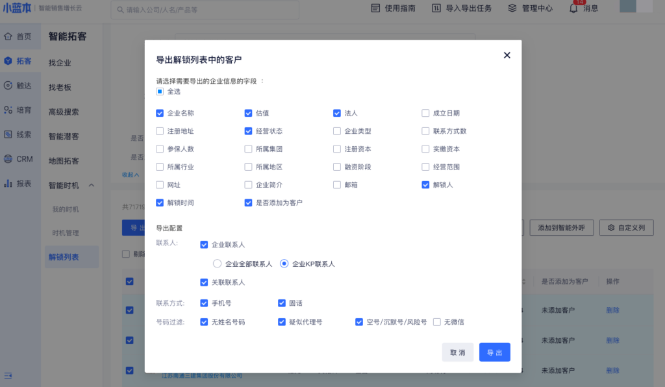Toggle the 全选 select-all checkbox

click(x=160, y=92)
